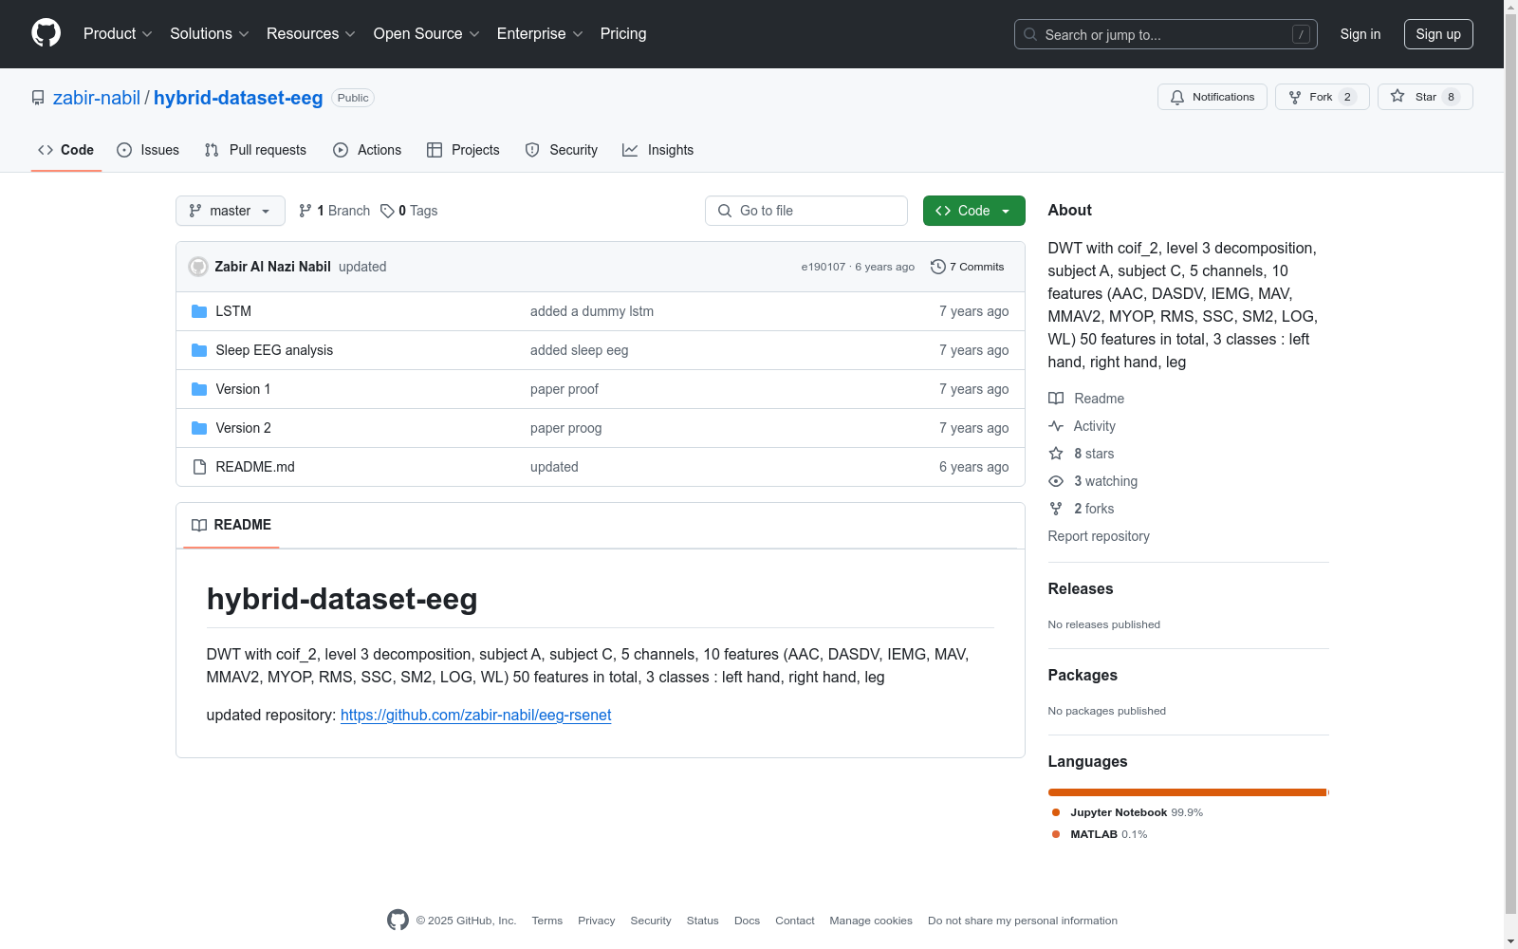Open the Jupyter Notebook language link

pos(1127,812)
